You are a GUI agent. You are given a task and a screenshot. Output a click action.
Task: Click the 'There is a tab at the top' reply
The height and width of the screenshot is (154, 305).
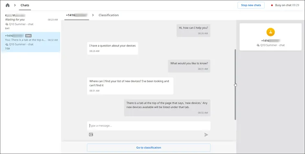[167, 108]
